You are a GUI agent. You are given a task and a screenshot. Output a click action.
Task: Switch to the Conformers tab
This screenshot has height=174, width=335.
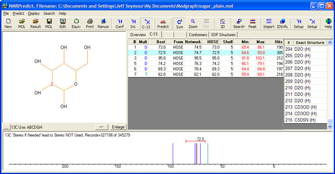click(x=198, y=35)
